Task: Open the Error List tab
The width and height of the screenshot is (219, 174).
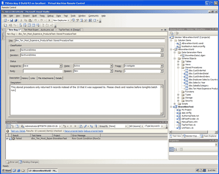Action: [12, 162]
